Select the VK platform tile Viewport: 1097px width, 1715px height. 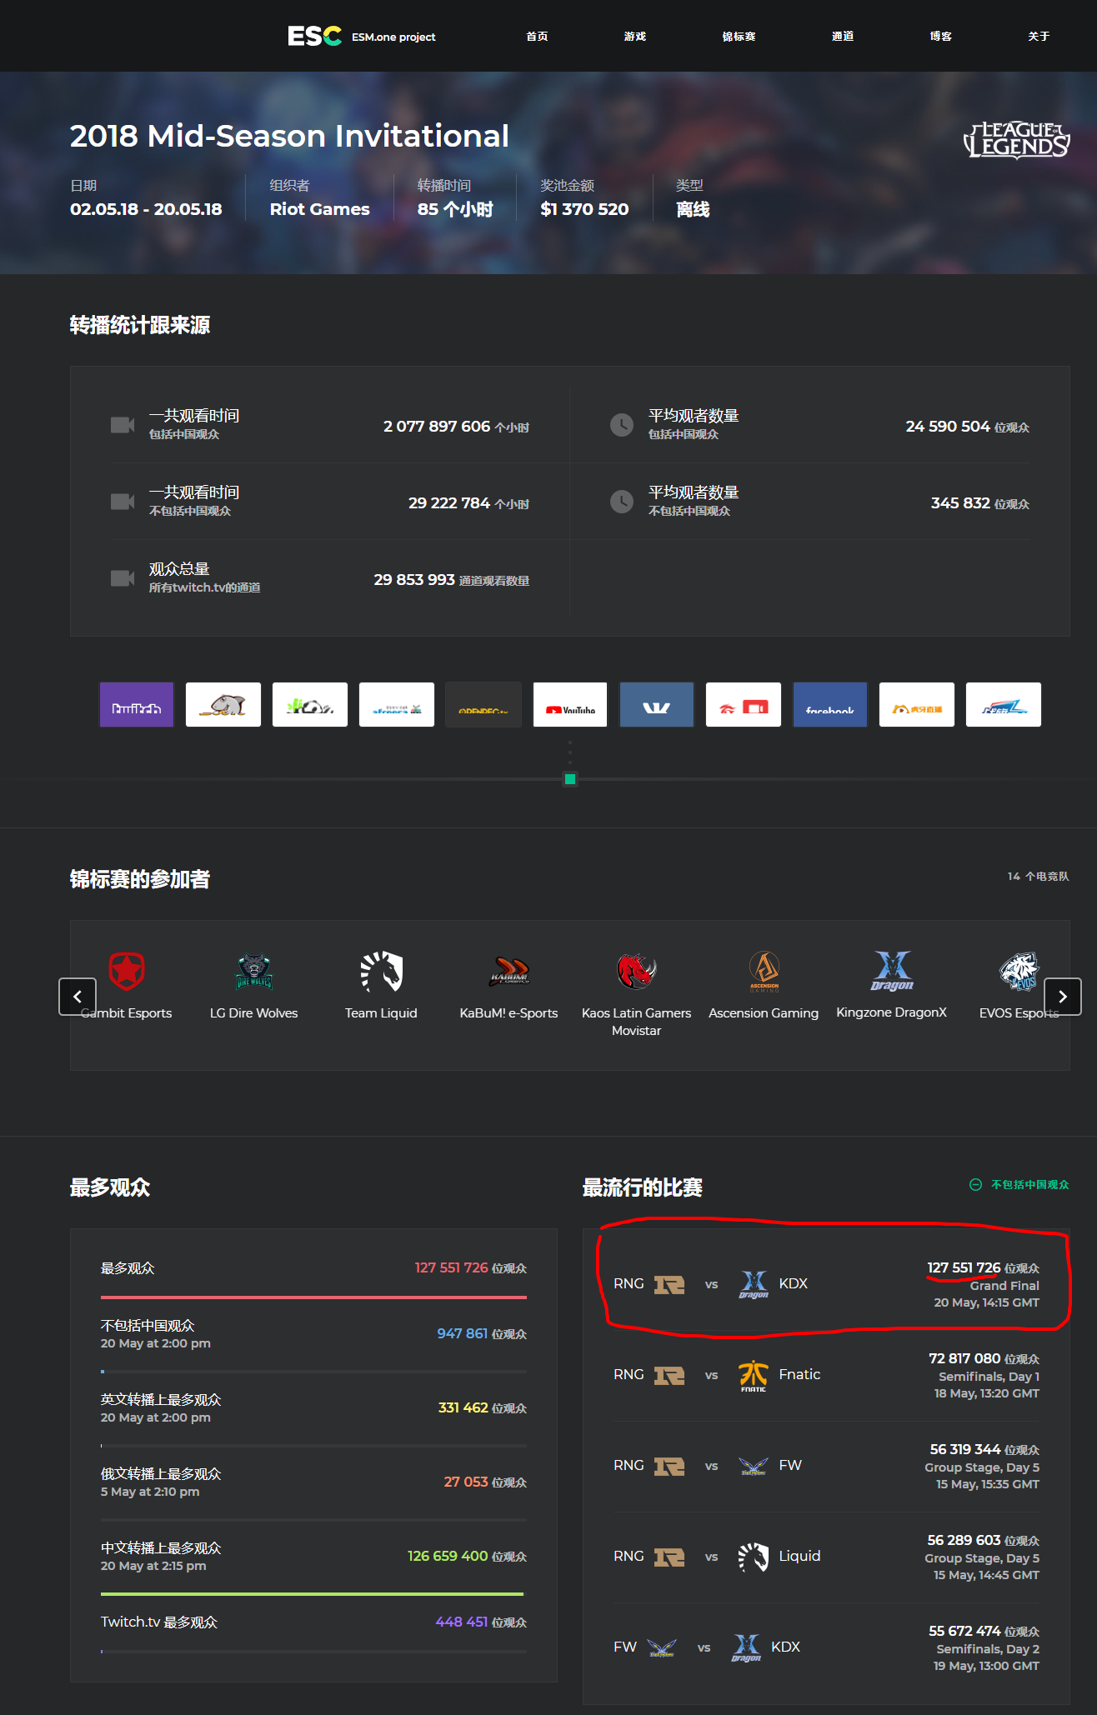657,705
